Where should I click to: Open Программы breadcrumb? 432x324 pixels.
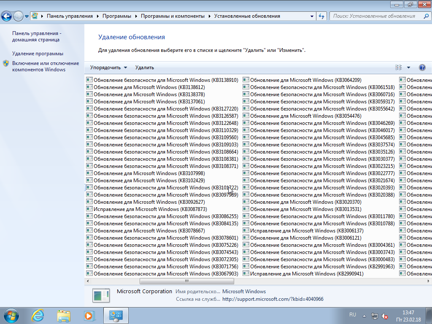coord(117,16)
